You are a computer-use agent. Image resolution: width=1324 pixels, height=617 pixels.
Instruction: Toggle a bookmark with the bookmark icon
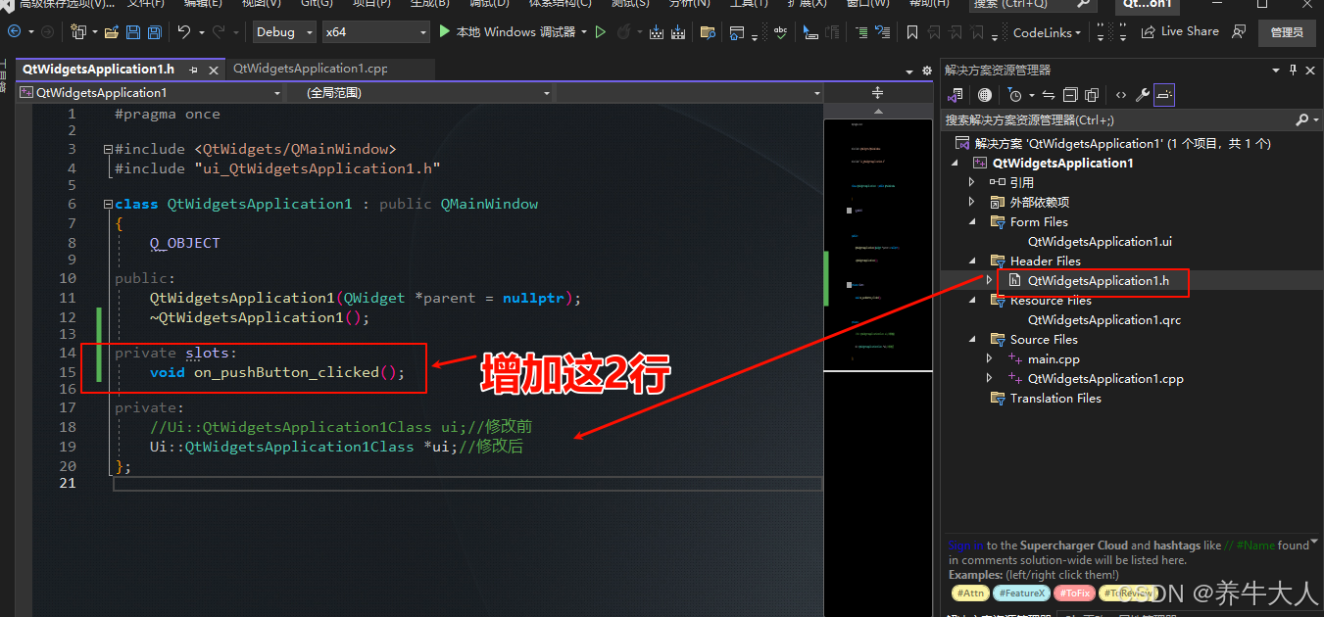tap(912, 32)
